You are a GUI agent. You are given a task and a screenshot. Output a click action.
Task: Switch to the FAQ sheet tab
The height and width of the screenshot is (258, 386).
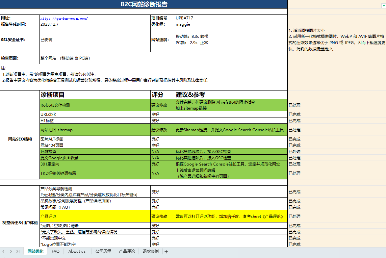click(x=56, y=251)
